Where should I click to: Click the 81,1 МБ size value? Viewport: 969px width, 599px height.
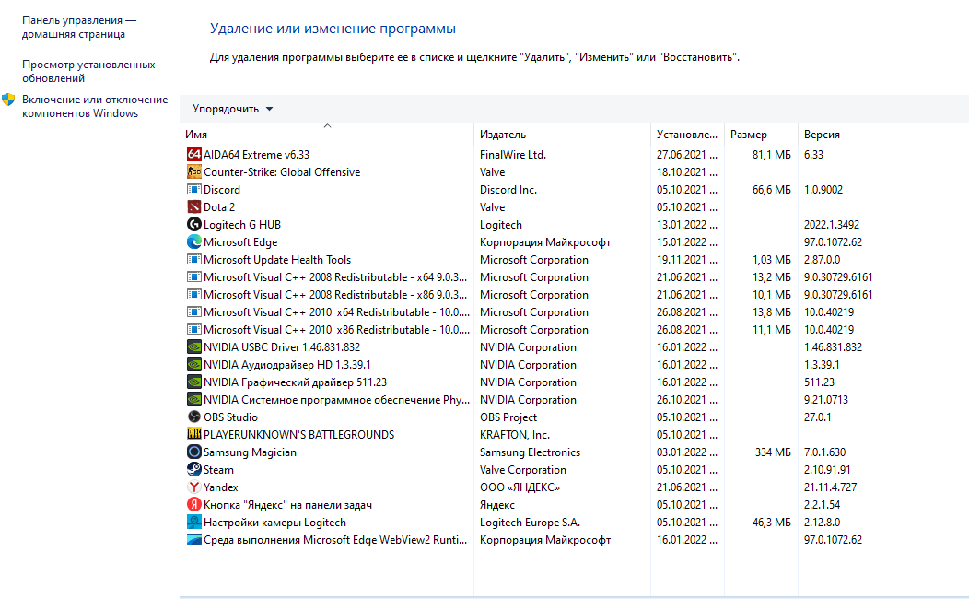(772, 155)
